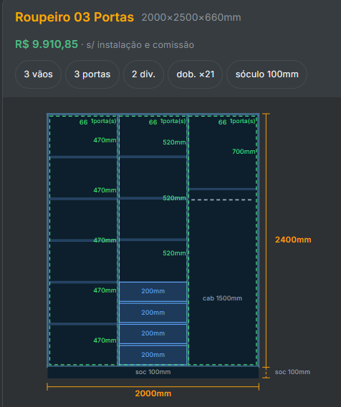The image size is (341, 407).
Task: Click the 2400mm height dimension label
Action: [293, 240]
